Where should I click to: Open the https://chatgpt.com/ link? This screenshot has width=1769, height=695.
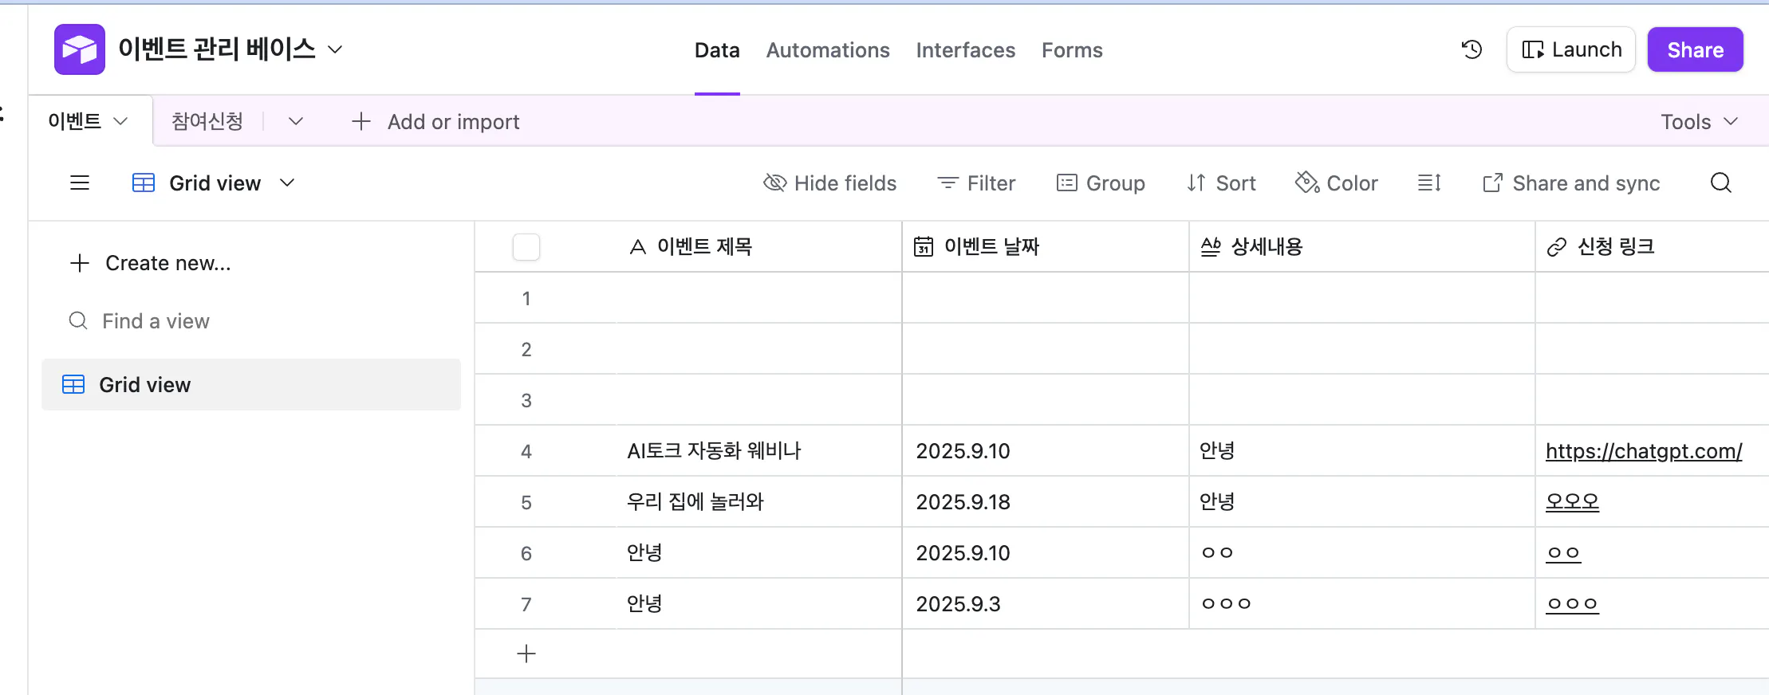click(x=1643, y=451)
